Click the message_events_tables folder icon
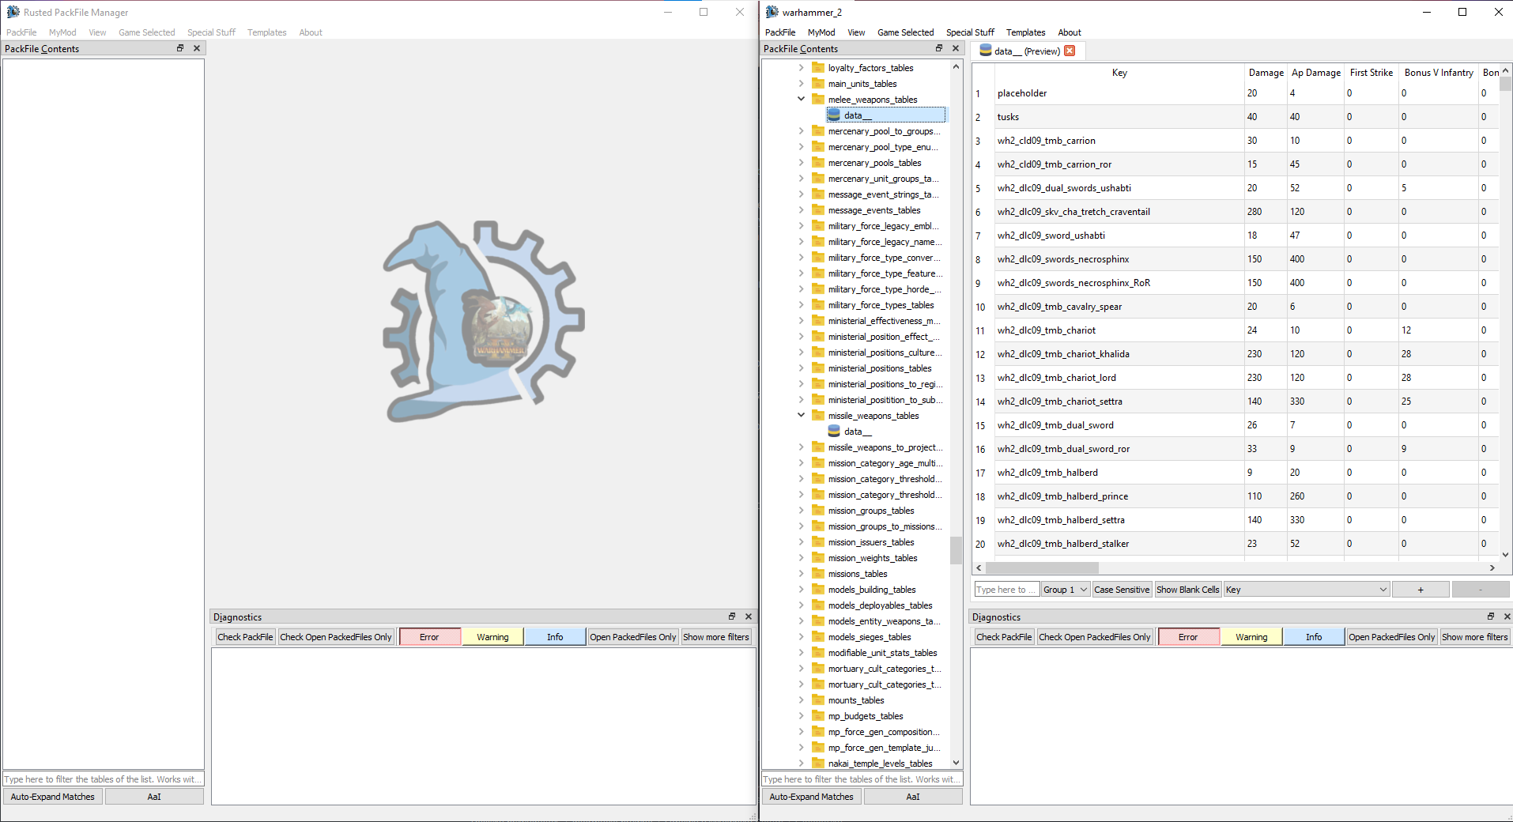This screenshot has height=822, width=1513. [x=818, y=210]
